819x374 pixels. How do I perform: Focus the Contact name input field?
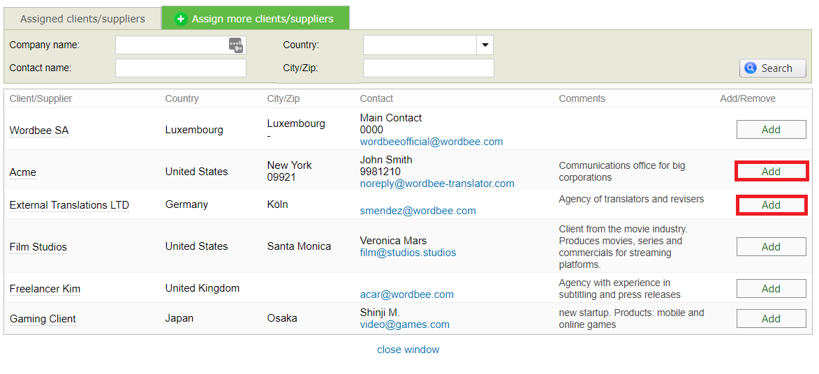tap(180, 68)
